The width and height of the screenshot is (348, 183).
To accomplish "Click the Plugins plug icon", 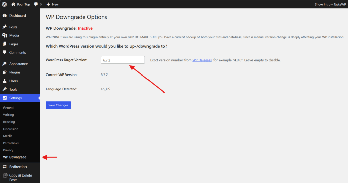I will [x=5, y=72].
